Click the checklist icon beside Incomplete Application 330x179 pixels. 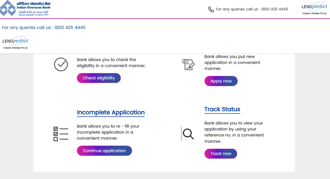click(61, 134)
